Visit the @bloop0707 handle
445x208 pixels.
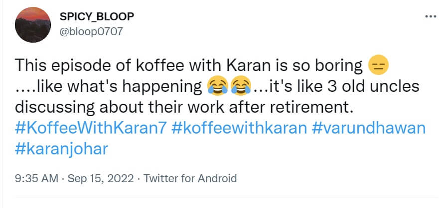(x=91, y=32)
